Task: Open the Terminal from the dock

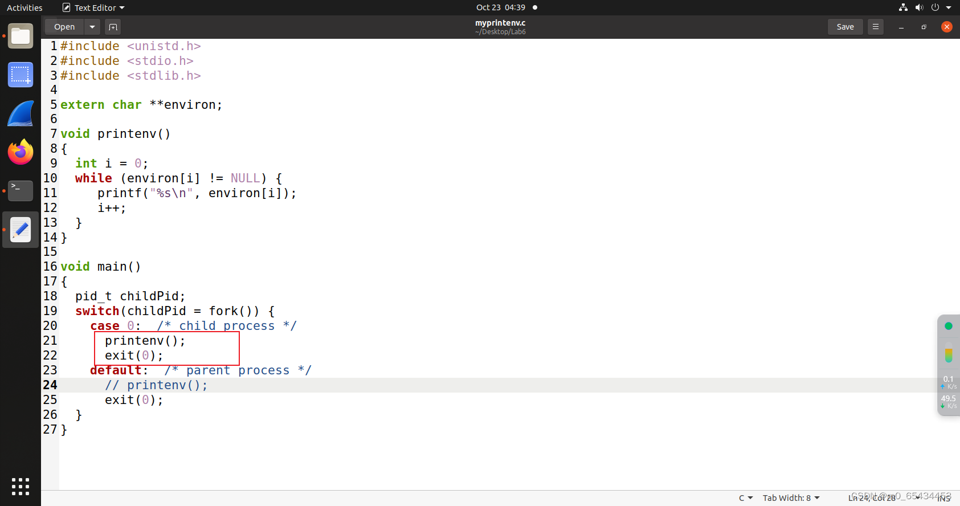Action: (x=21, y=191)
